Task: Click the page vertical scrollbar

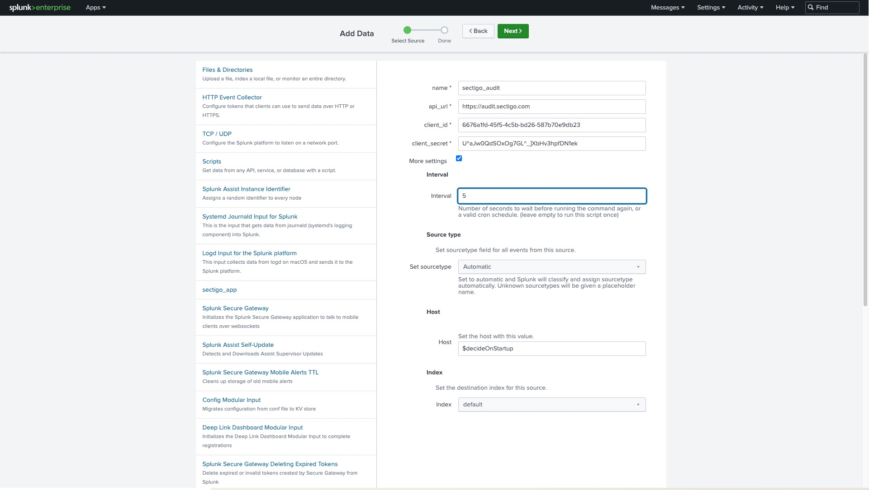Action: [865, 181]
